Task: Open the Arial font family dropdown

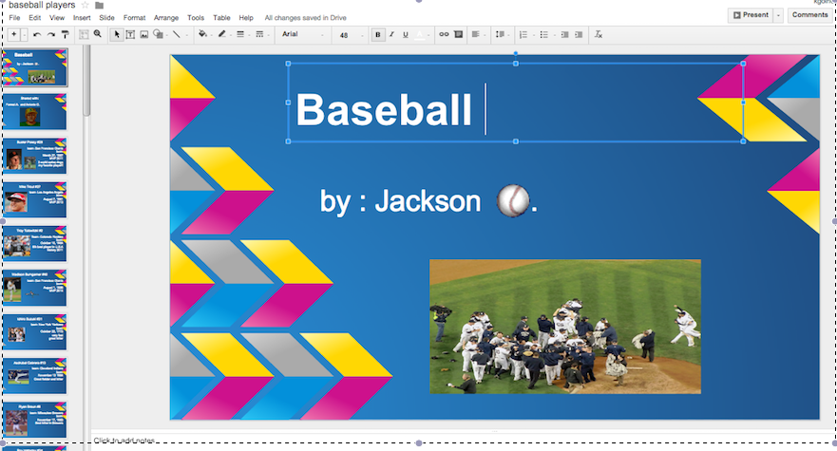Action: (x=303, y=35)
